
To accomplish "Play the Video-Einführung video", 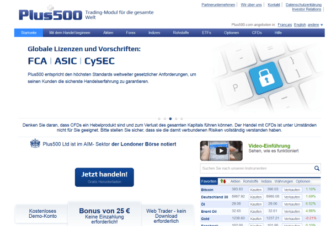I will point(221,150).
